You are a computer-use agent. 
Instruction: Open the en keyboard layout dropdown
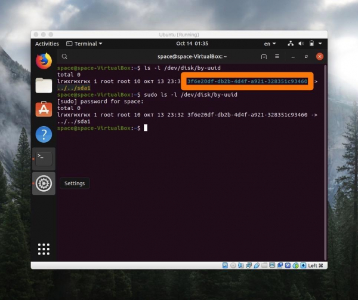270,44
